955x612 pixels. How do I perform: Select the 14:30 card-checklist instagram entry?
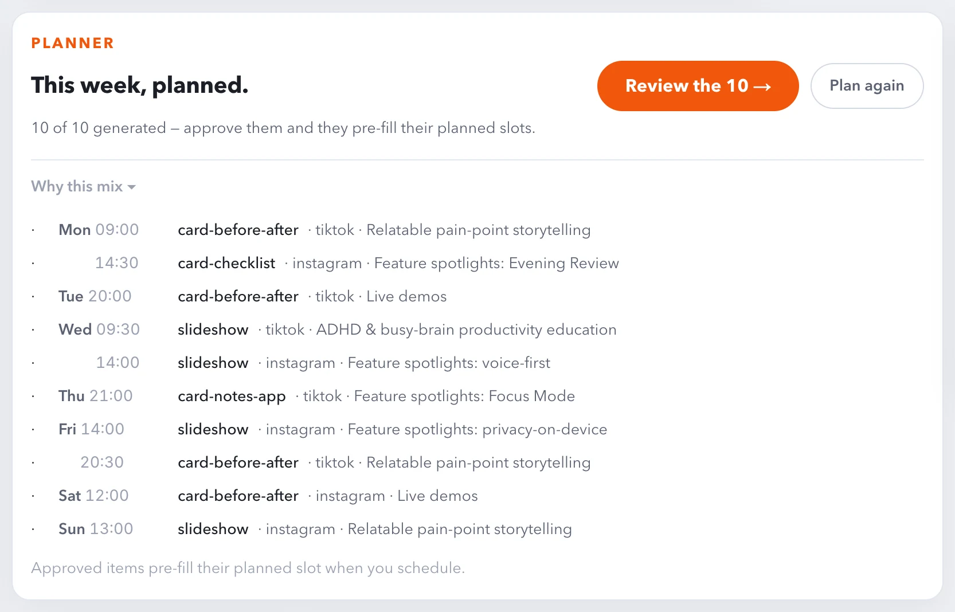[324, 263]
